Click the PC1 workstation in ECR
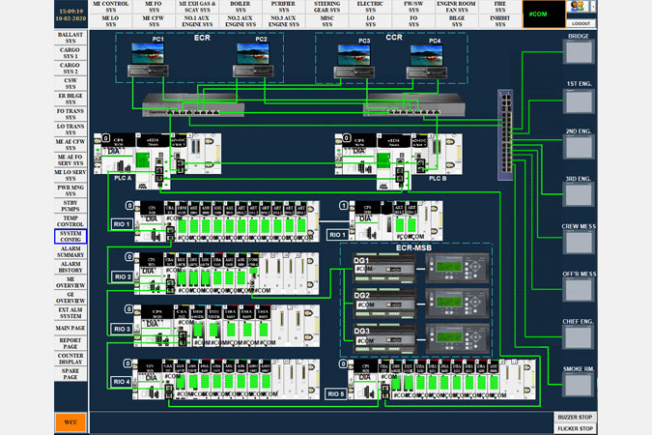This screenshot has height=435, width=652. coord(148,60)
